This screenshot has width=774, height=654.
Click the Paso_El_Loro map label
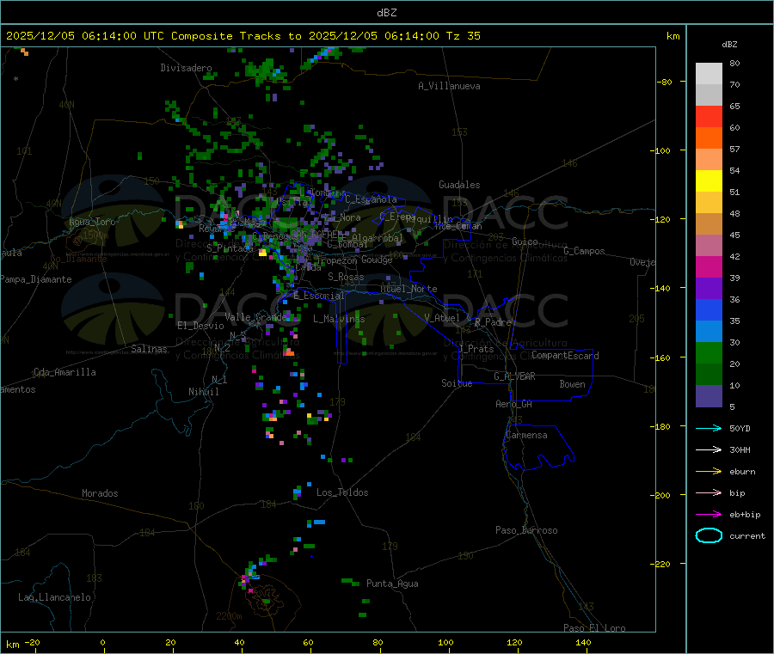point(595,628)
